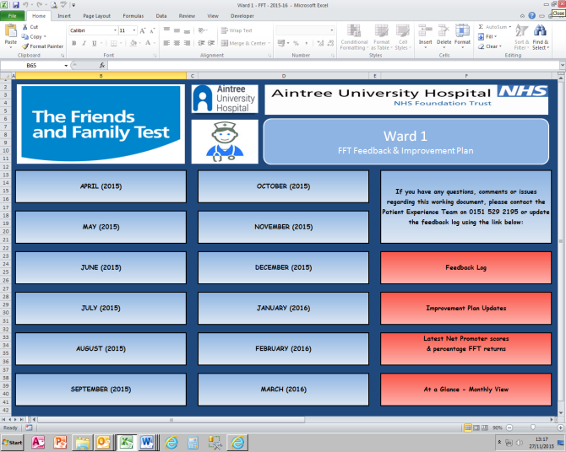Switch to the Insert tab
This screenshot has width=566, height=452.
(x=64, y=16)
